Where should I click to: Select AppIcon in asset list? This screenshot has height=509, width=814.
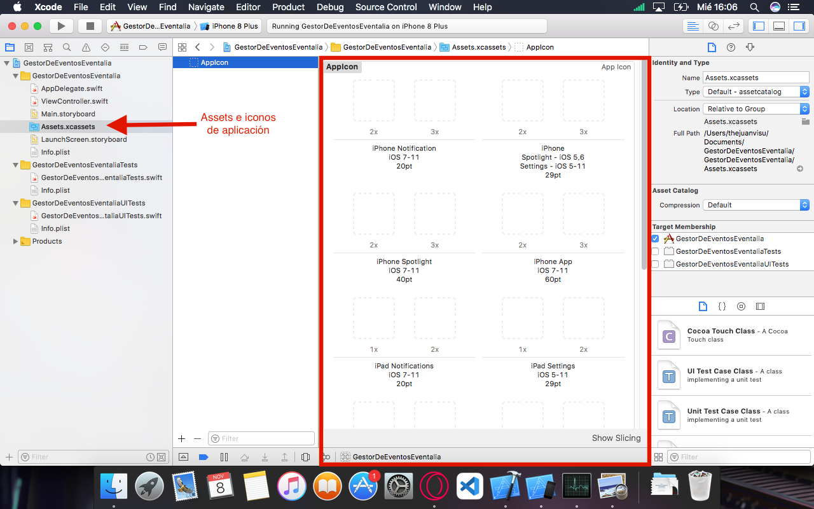click(245, 62)
